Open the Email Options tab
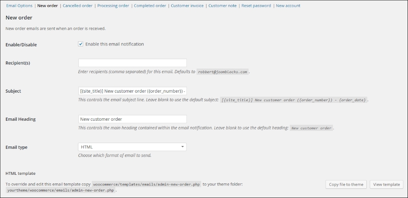 (19, 6)
